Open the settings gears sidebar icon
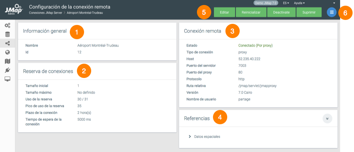354x152 pixels. [7, 25]
